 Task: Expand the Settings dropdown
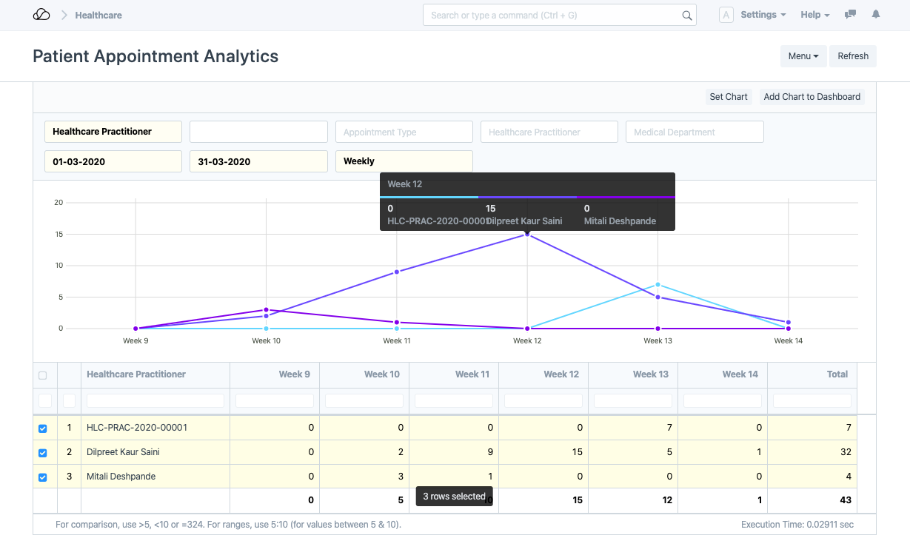point(763,15)
